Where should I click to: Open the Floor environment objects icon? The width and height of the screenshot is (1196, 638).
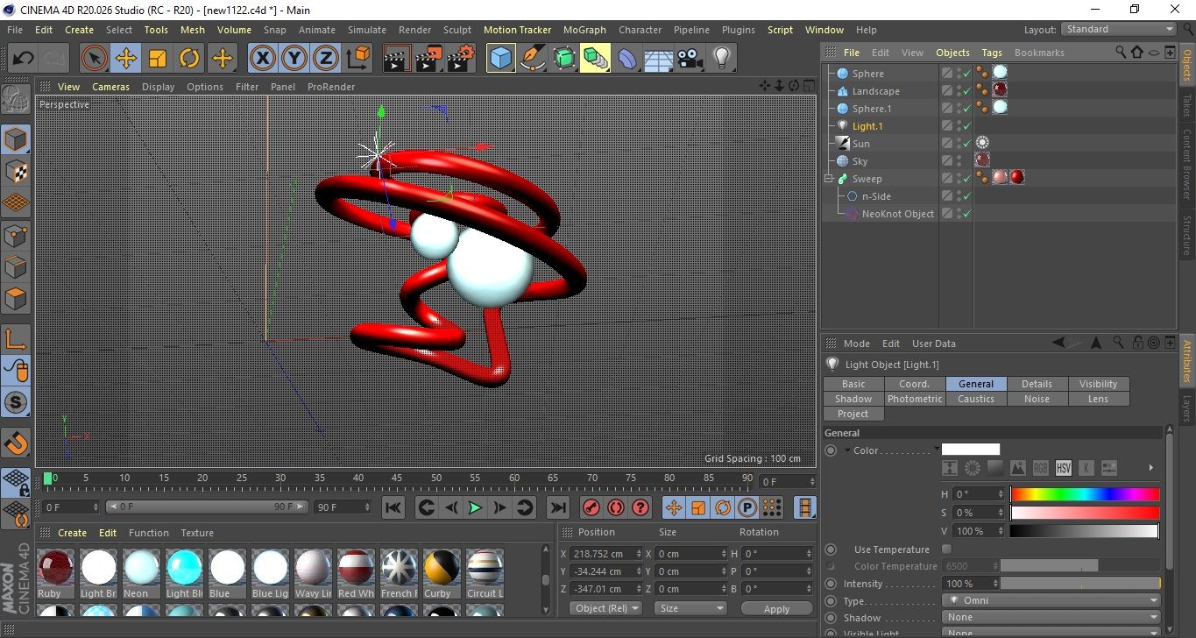tap(659, 59)
